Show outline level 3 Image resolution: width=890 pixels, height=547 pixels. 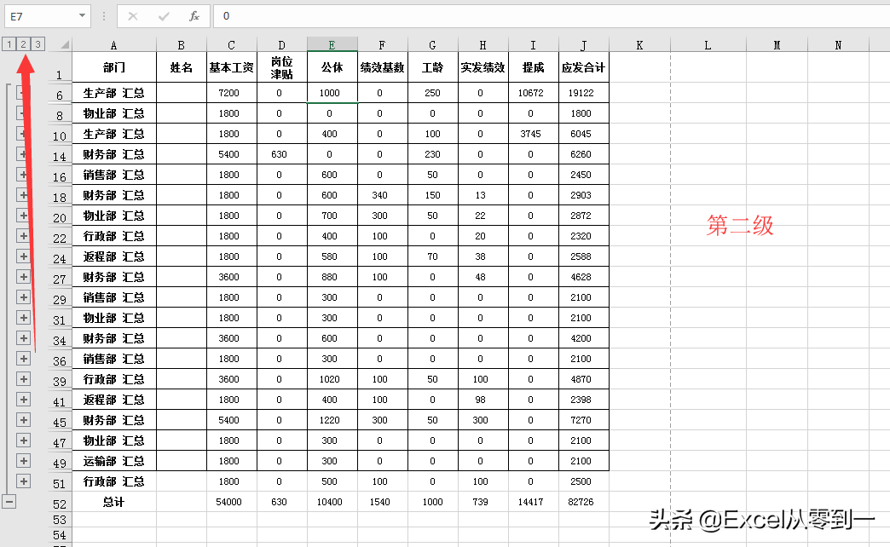(38, 43)
